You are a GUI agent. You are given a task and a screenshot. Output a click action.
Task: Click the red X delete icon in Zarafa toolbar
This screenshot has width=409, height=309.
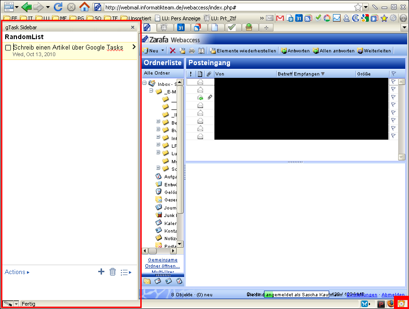pos(172,51)
